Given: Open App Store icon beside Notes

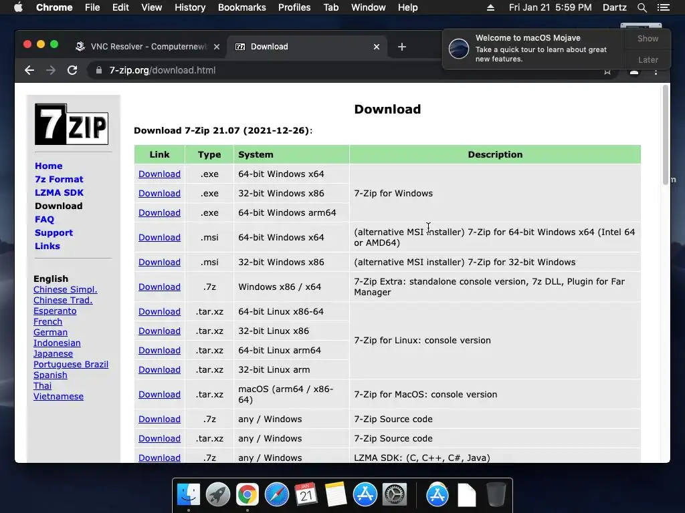Looking at the screenshot, I should 365,495.
